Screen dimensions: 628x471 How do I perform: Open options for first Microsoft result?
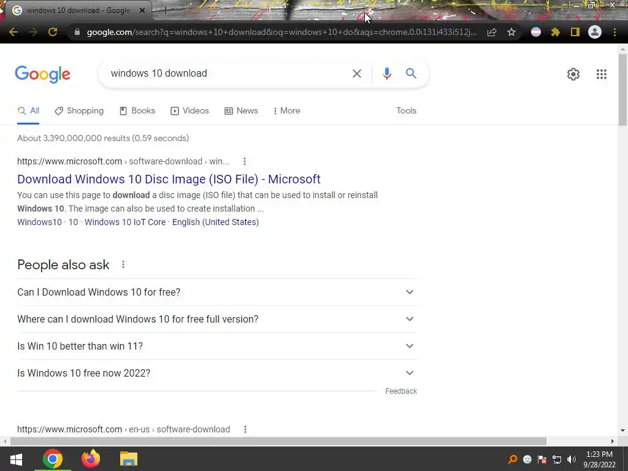coord(245,161)
